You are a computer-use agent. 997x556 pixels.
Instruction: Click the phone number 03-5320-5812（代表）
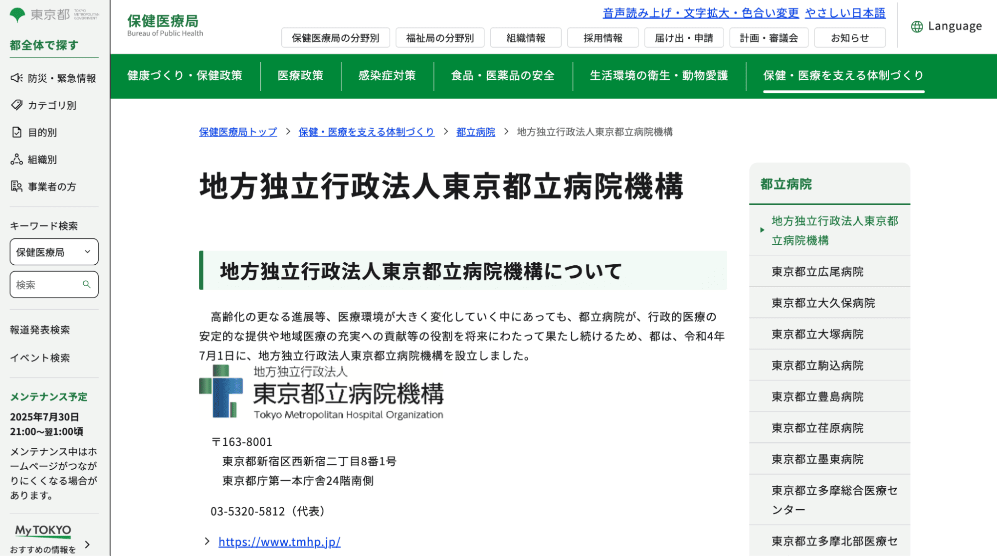270,511
